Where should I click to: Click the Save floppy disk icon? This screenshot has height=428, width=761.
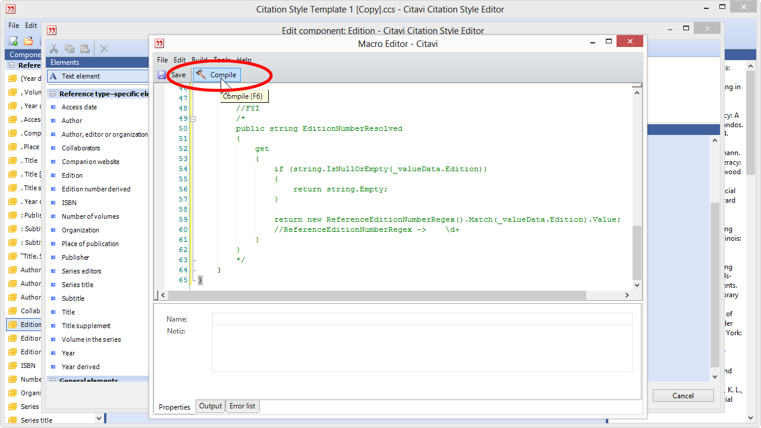coord(162,75)
